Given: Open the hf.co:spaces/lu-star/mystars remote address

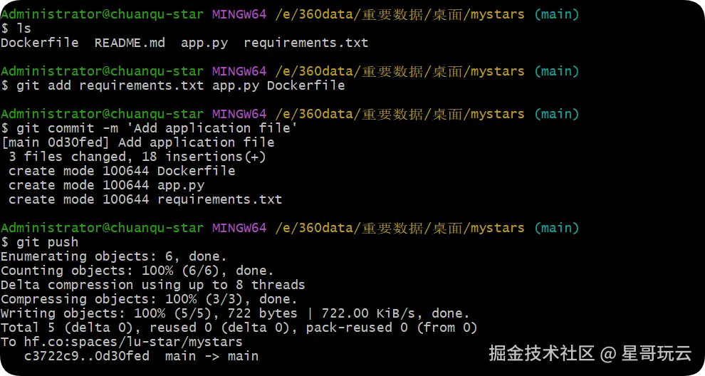Looking at the screenshot, I should 130,342.
